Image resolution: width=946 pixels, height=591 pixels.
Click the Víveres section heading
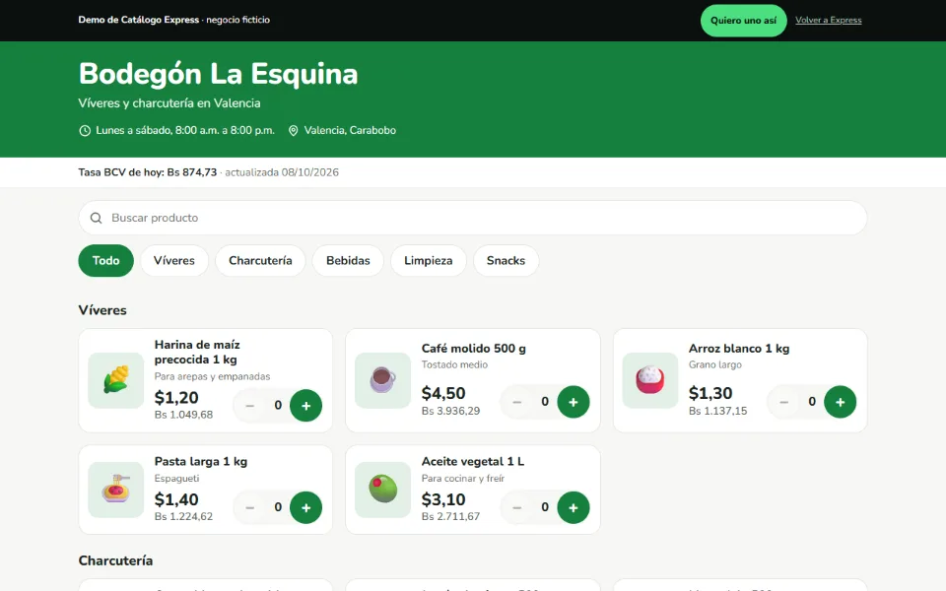102,310
